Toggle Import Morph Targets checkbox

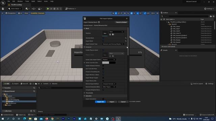tap(103, 78)
